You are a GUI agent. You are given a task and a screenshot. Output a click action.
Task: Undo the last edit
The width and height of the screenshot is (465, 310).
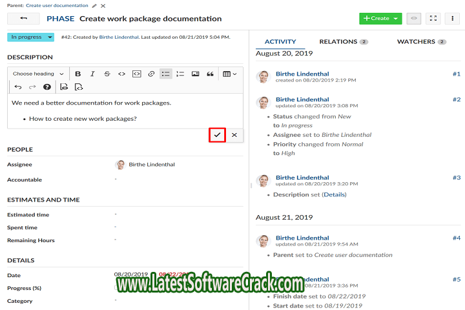click(x=18, y=87)
